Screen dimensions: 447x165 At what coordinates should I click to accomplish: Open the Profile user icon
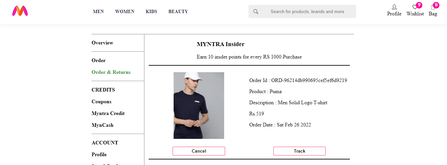394,7
